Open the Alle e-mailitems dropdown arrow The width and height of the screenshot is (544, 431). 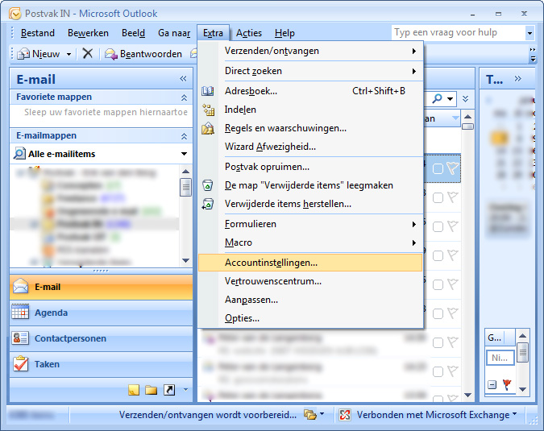pyautogui.click(x=184, y=154)
